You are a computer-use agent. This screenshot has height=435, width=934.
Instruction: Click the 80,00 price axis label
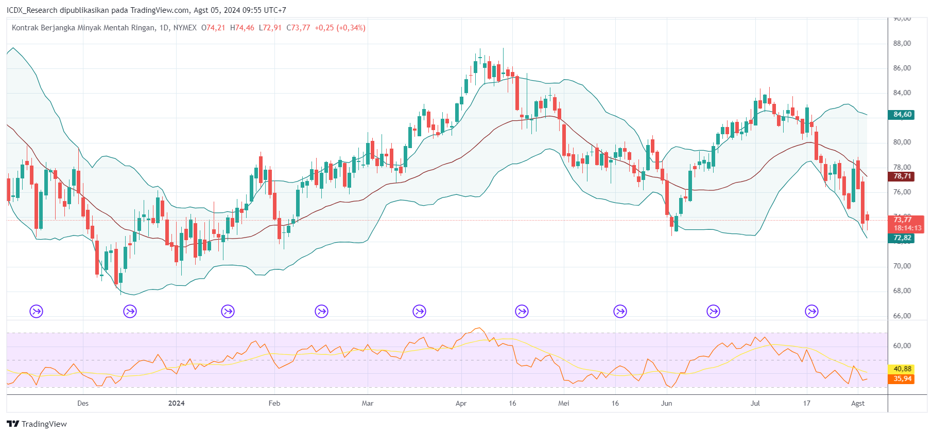[x=902, y=142]
